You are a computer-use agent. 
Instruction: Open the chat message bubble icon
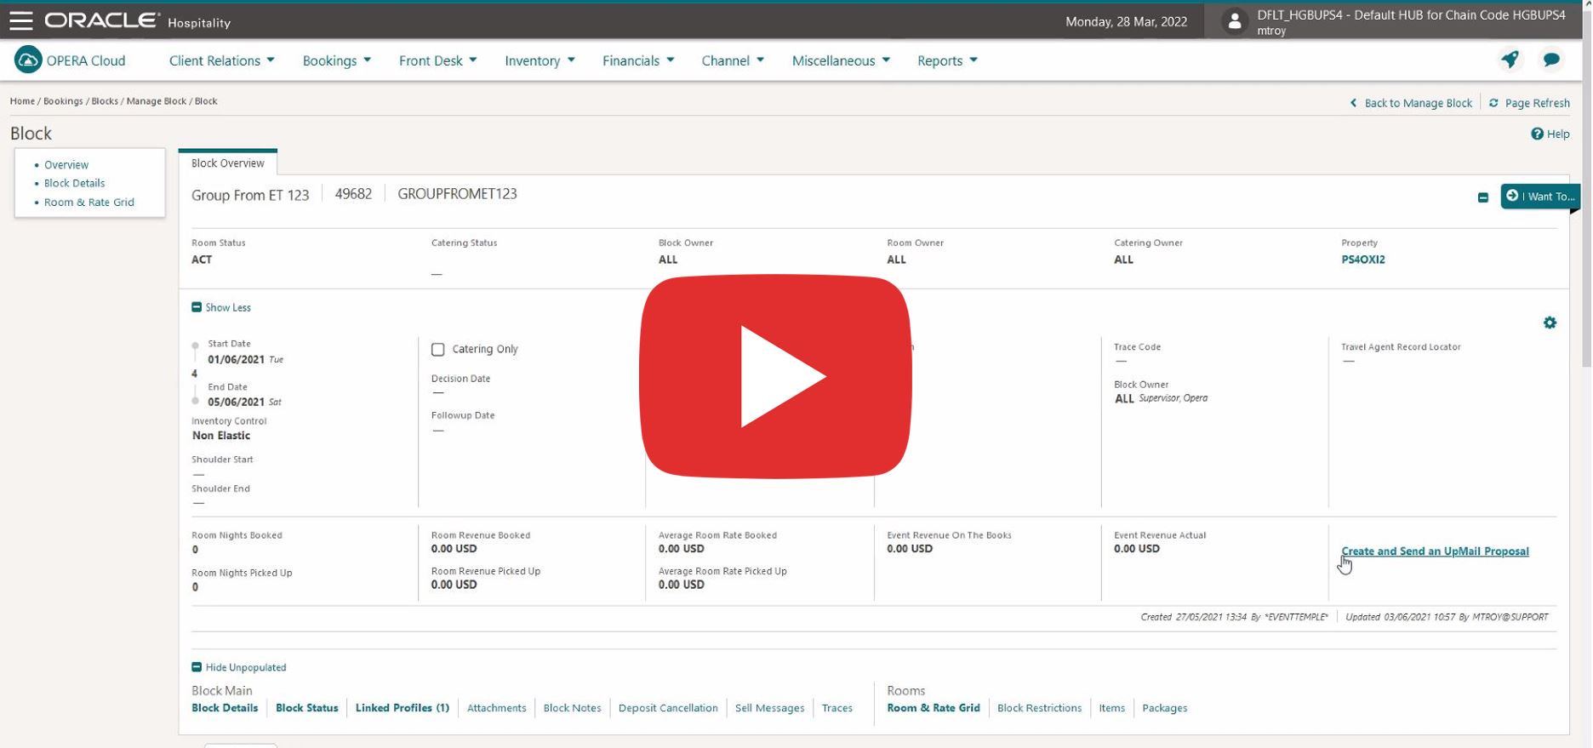[1551, 60]
